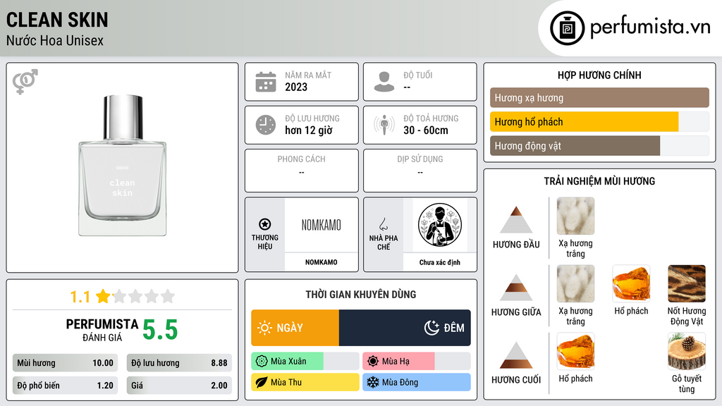
Task: Click the flower icon for Mùa Xuân
Action: pyautogui.click(x=262, y=362)
